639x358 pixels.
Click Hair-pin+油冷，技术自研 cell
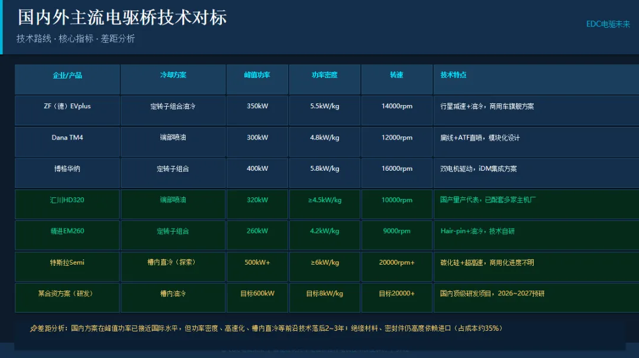click(536, 235)
